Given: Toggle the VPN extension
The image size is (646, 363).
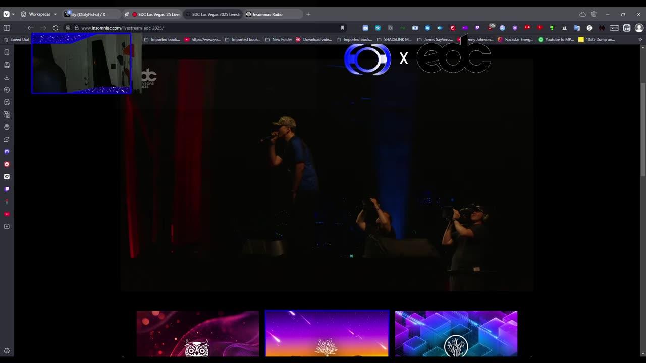Looking at the screenshot, I should click(x=614, y=28).
